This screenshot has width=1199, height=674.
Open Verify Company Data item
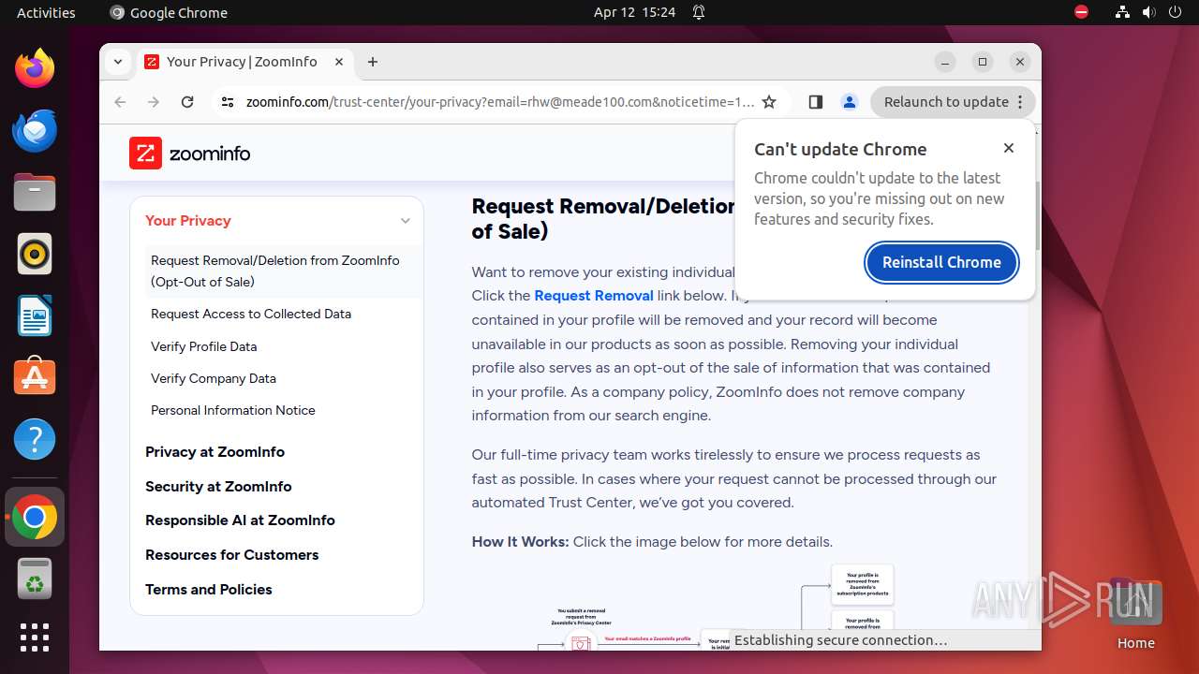coord(214,378)
